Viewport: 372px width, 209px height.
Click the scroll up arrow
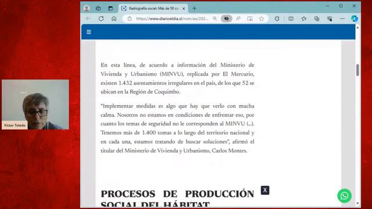(x=357, y=27)
